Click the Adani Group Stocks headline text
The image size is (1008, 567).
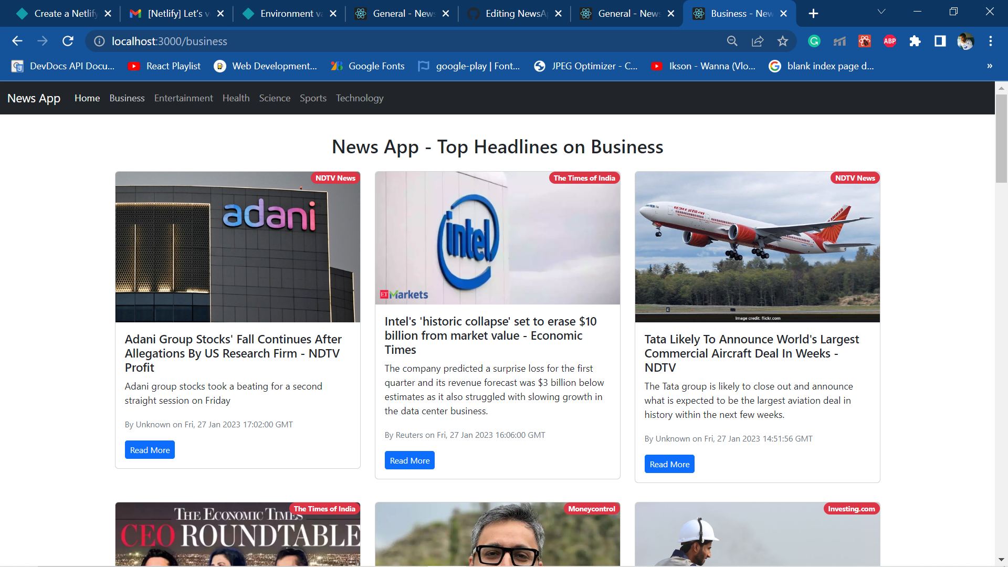point(233,353)
